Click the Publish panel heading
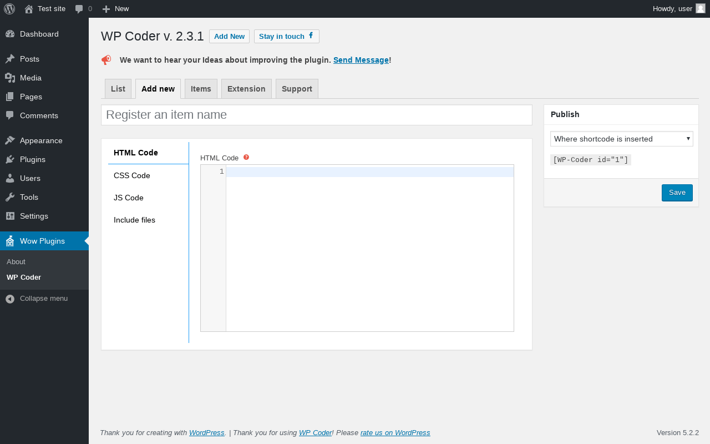Viewport: 710px width, 444px height. tap(565, 114)
